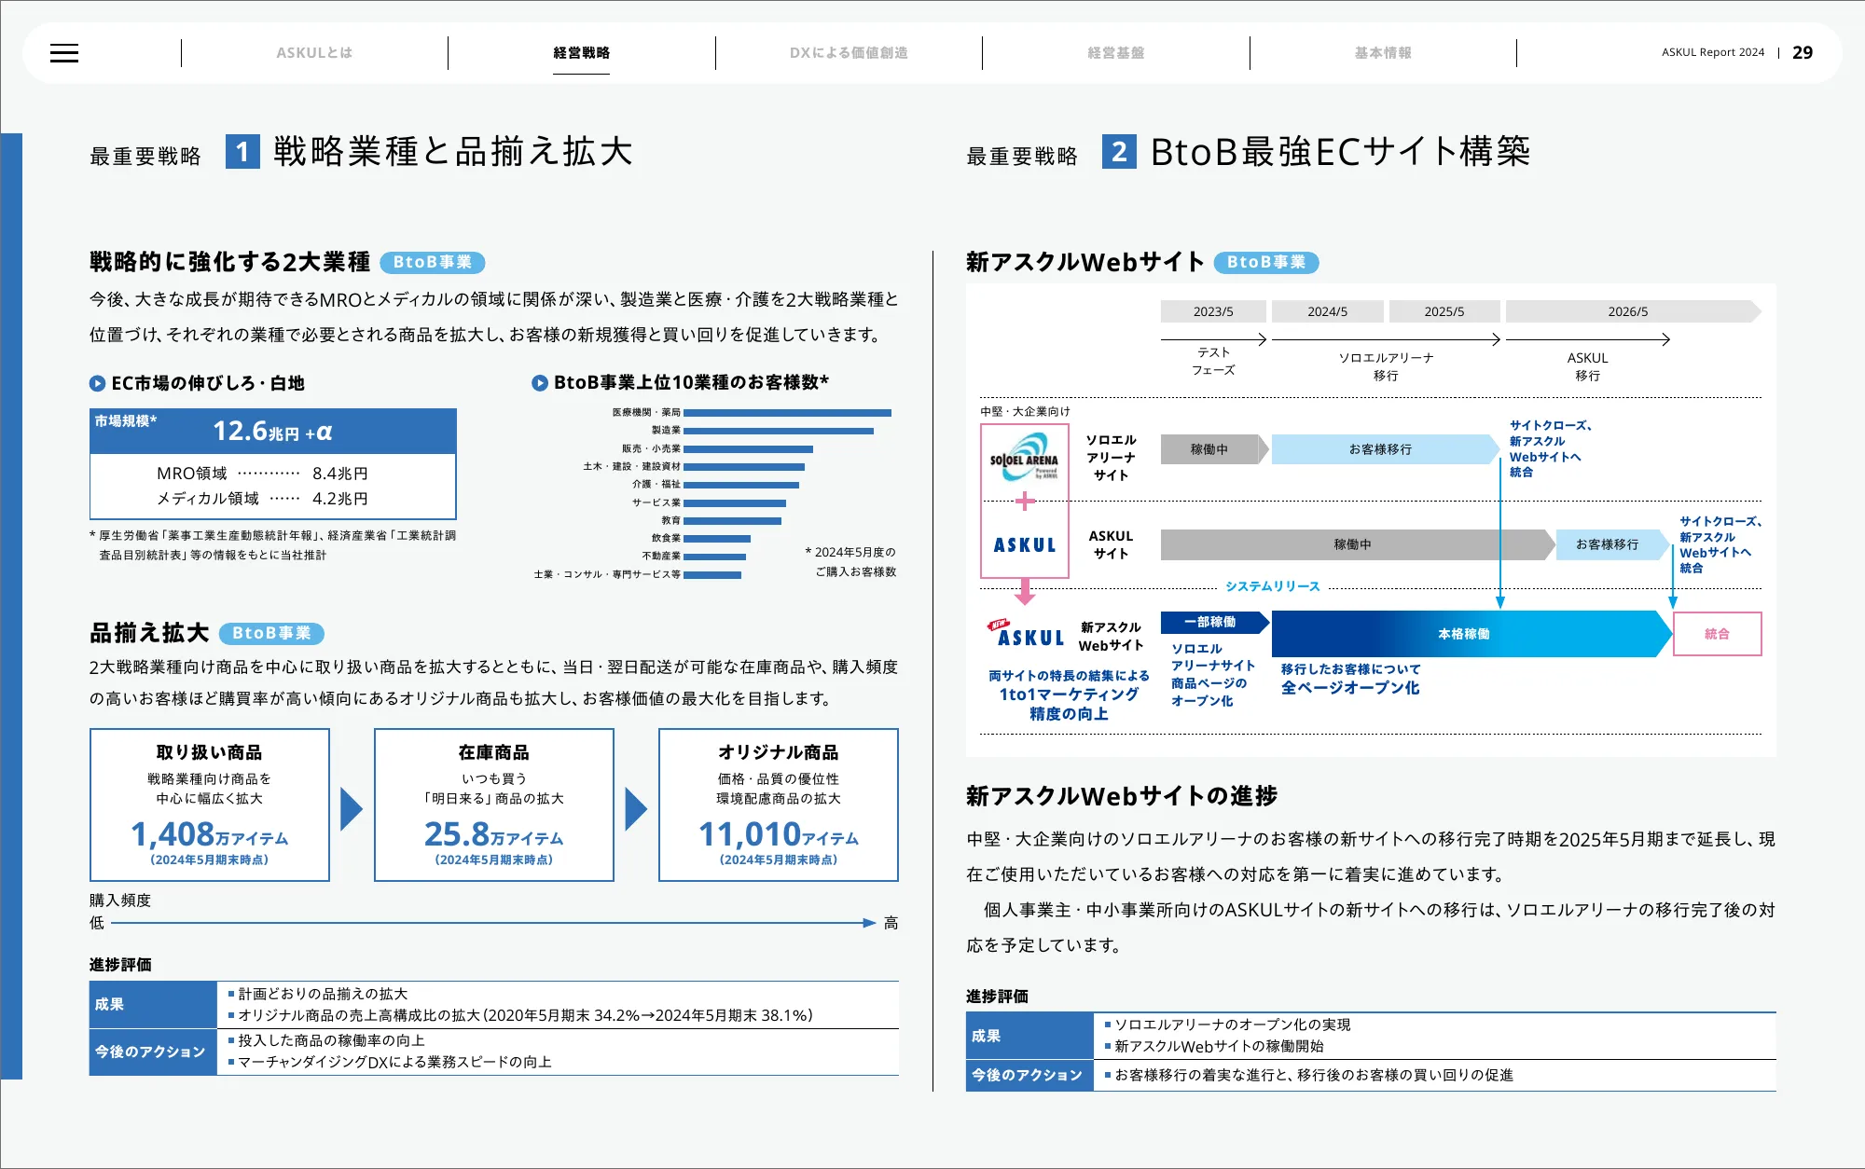This screenshot has width=1865, height=1169.
Task: Click the new ASKUL website logo
Action: pyautogui.click(x=1027, y=634)
